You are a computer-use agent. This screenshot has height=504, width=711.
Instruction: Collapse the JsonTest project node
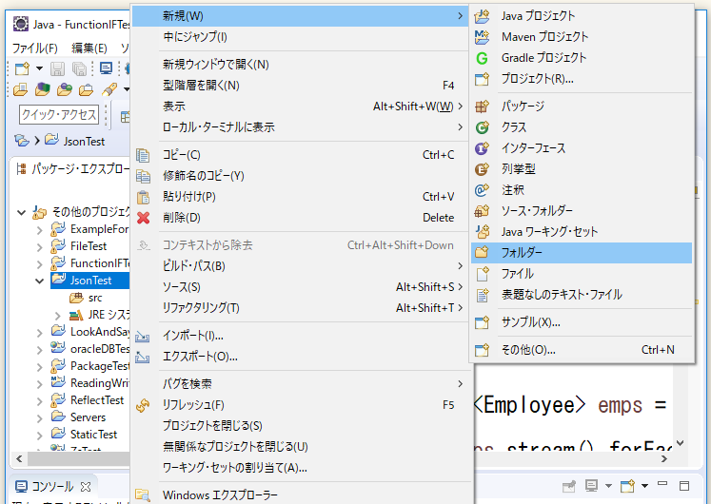[x=39, y=281]
